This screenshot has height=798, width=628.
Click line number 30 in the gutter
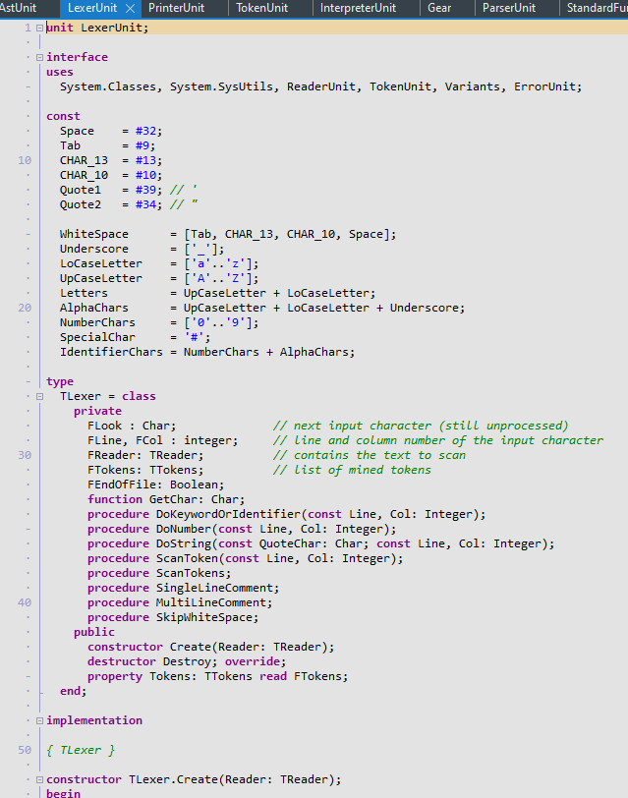tap(24, 455)
